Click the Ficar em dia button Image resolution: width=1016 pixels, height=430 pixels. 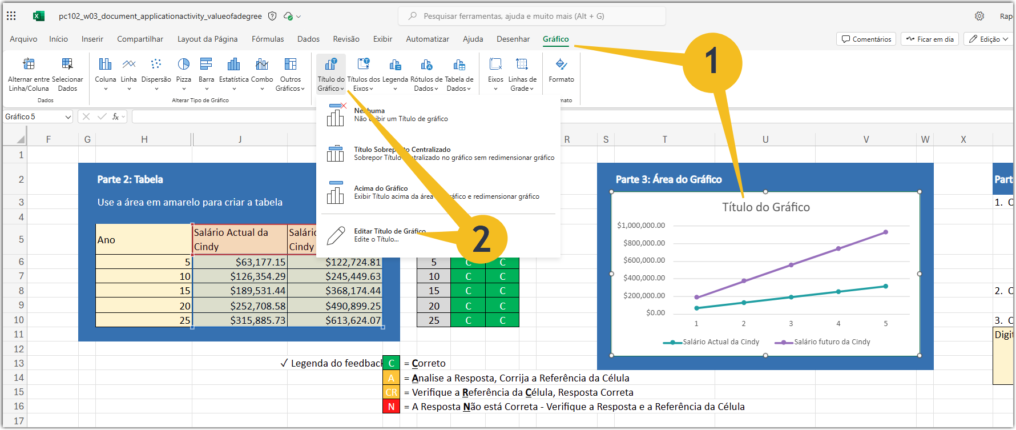coord(930,39)
